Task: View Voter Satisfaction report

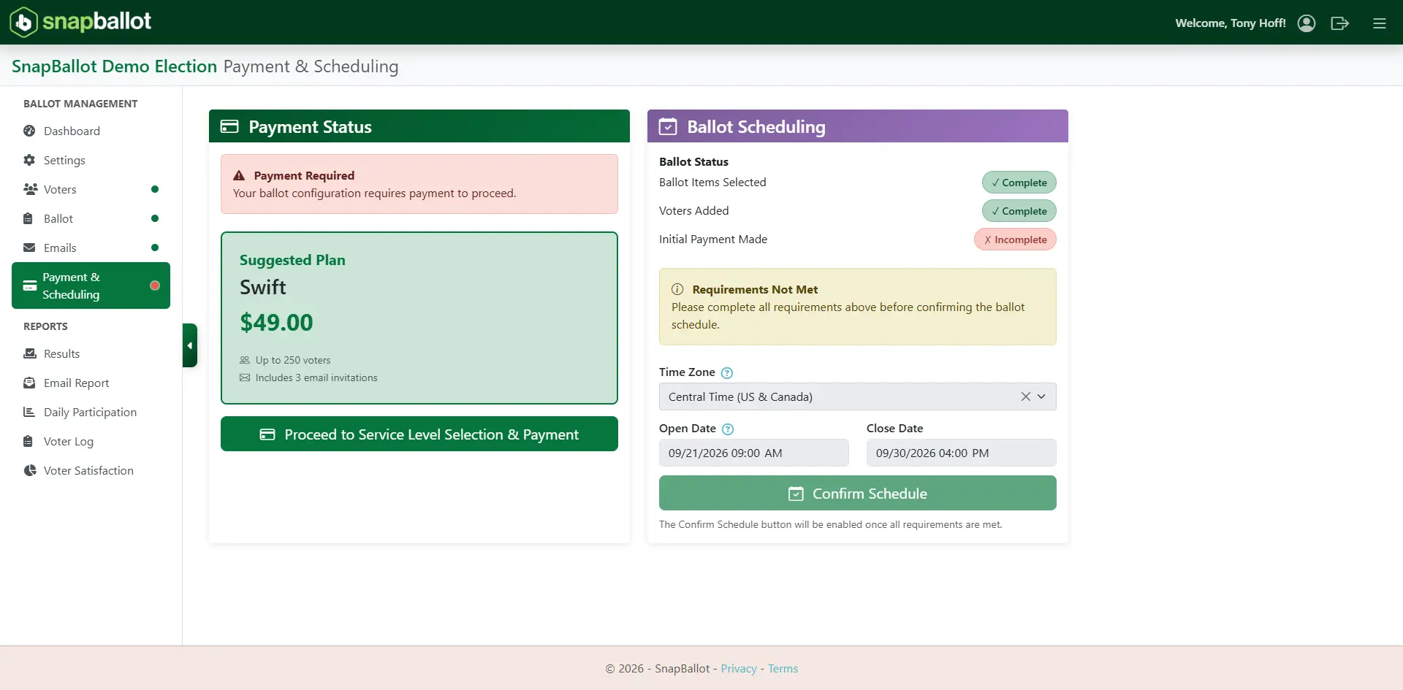Action: tap(91, 471)
